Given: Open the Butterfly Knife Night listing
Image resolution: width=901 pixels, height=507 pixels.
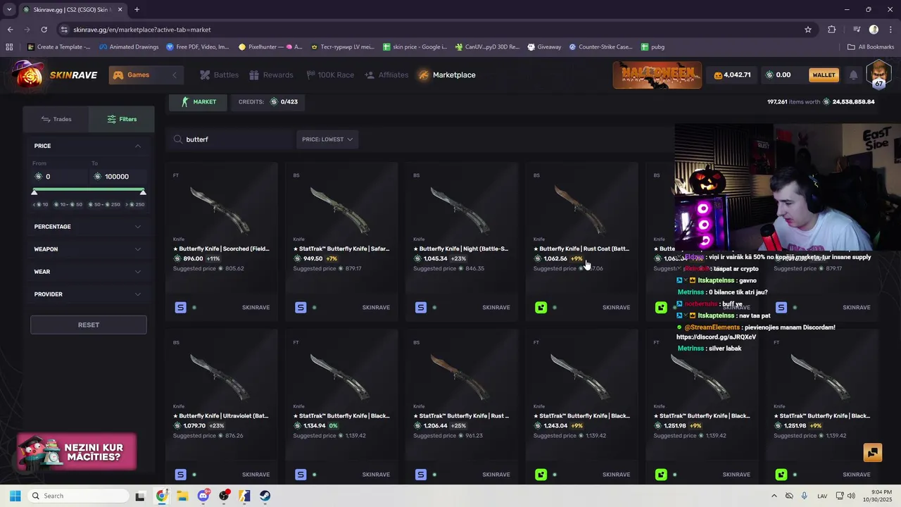Looking at the screenshot, I should (x=461, y=242).
